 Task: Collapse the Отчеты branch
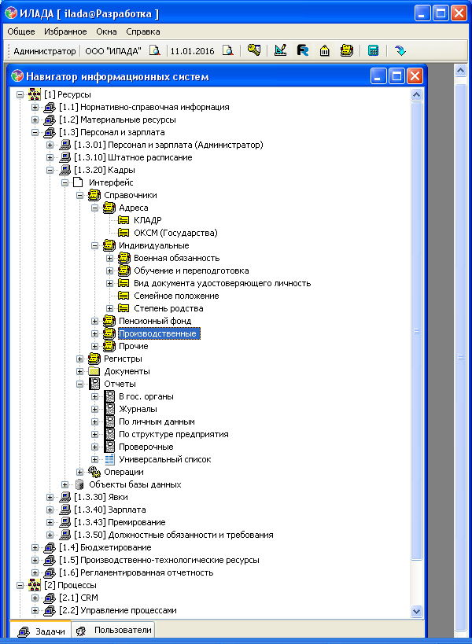[x=79, y=384]
